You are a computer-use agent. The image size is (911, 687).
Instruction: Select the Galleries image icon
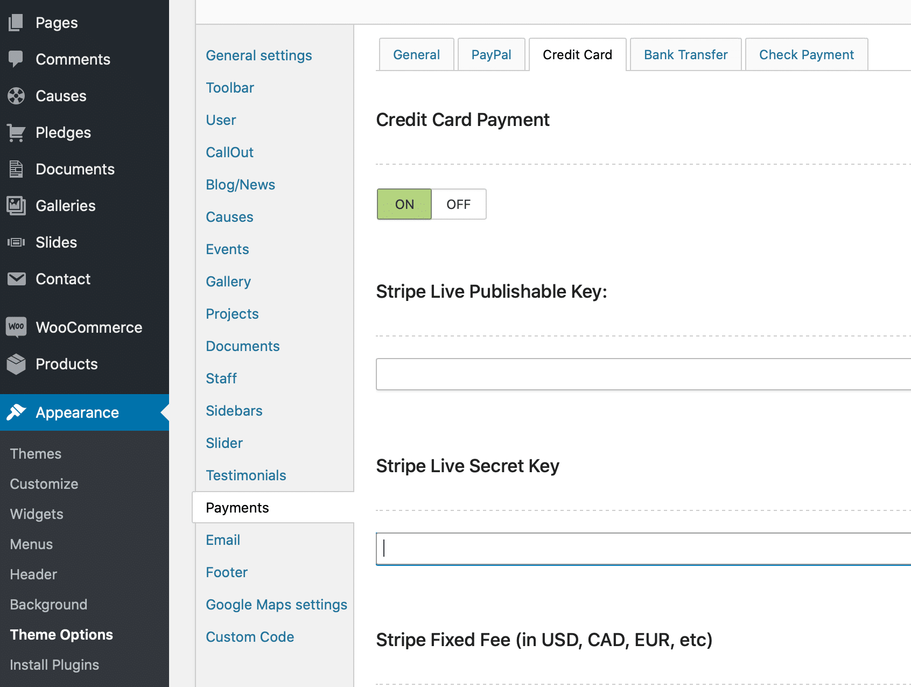[17, 206]
